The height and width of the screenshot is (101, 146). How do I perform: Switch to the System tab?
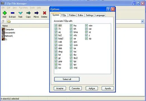[56, 15]
